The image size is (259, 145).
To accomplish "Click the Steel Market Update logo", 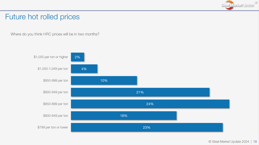I will [237, 5].
